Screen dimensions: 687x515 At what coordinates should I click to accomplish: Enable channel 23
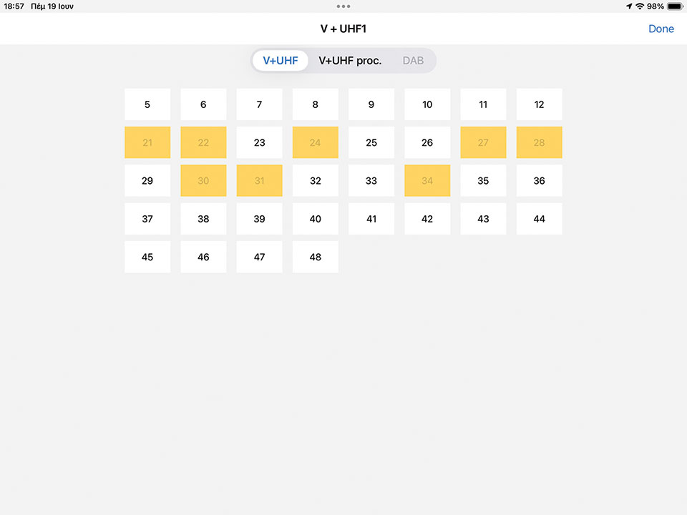coord(259,142)
